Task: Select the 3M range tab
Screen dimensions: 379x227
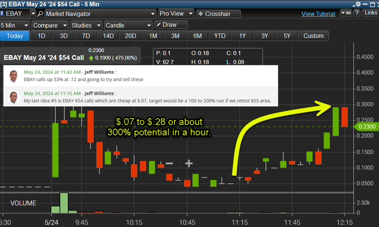Action: tap(175, 36)
